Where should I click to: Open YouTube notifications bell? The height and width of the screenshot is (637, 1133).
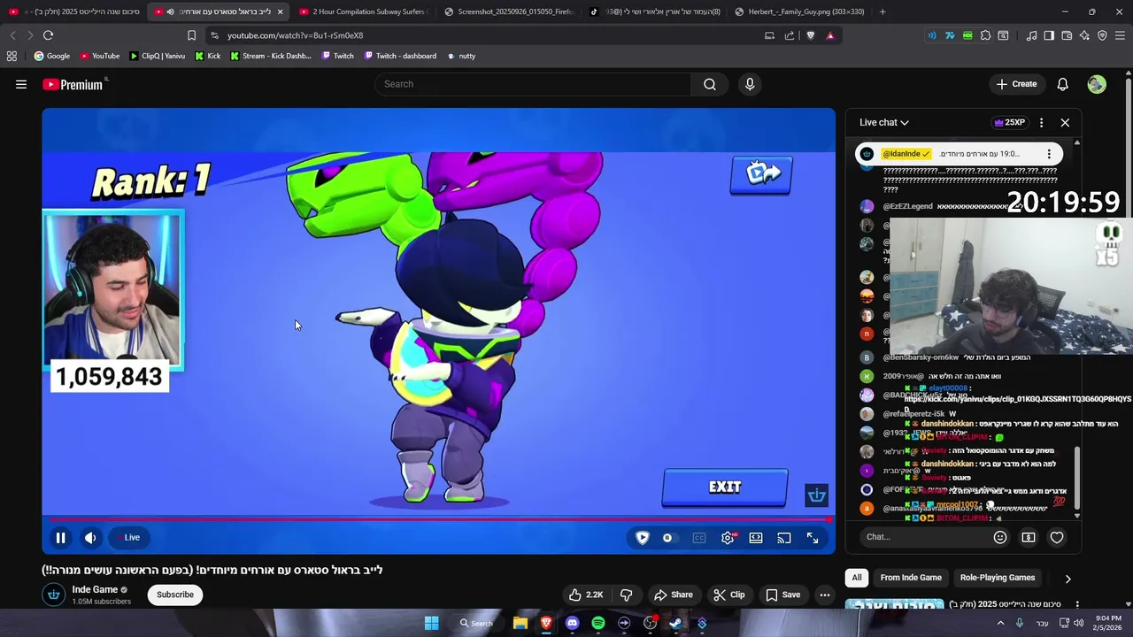click(x=1063, y=84)
